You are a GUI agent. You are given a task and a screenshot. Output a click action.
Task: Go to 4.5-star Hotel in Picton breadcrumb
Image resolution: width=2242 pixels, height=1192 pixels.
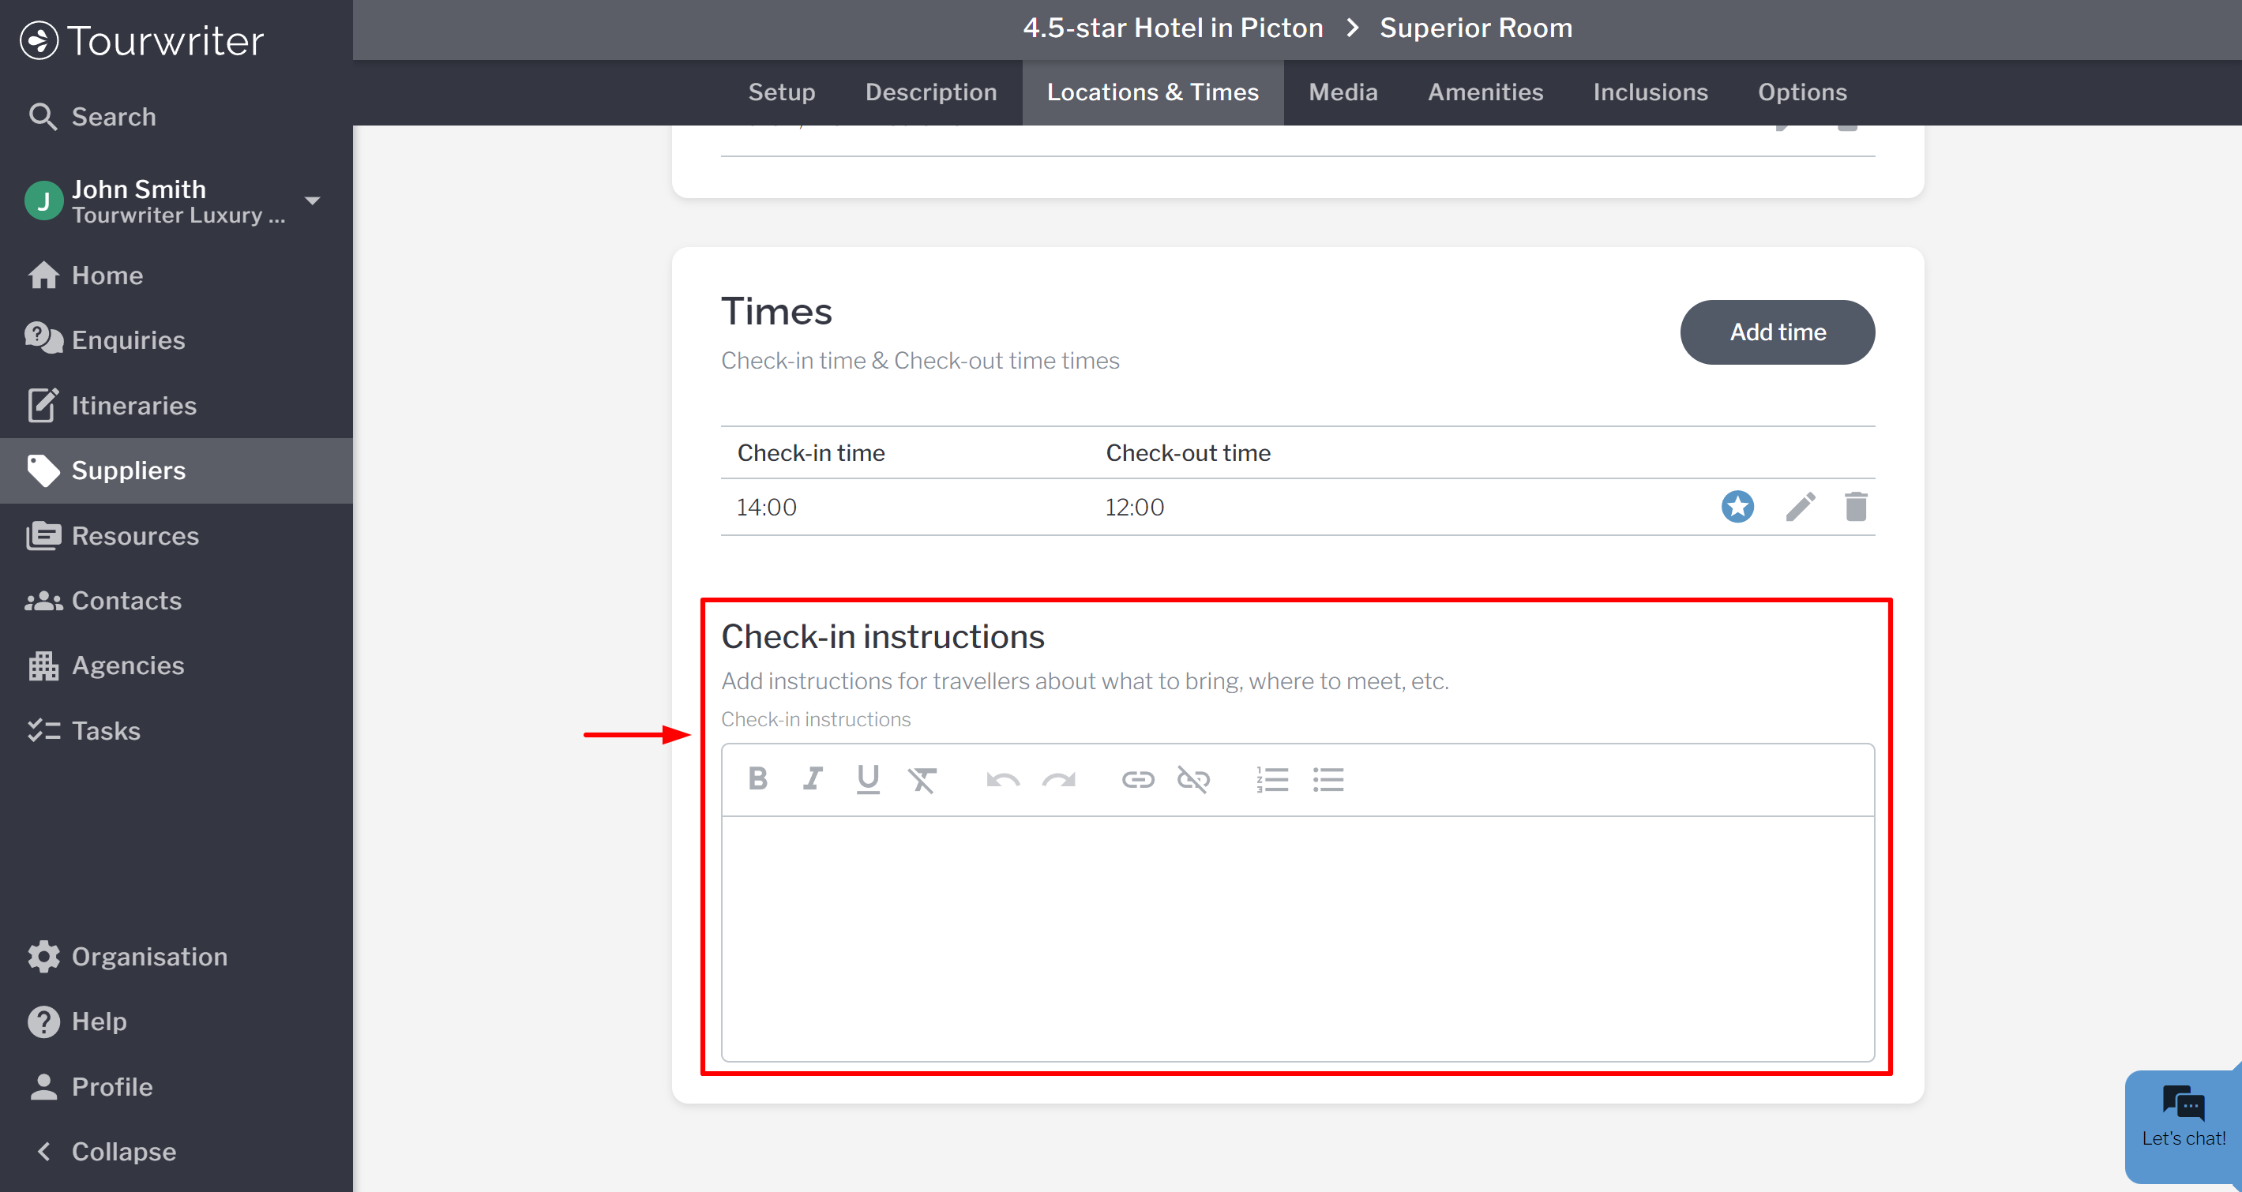pos(1173,28)
